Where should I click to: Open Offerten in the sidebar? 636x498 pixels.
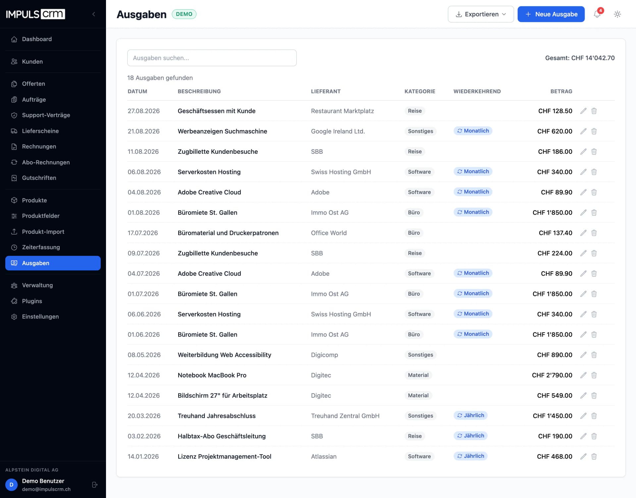[x=53, y=84]
